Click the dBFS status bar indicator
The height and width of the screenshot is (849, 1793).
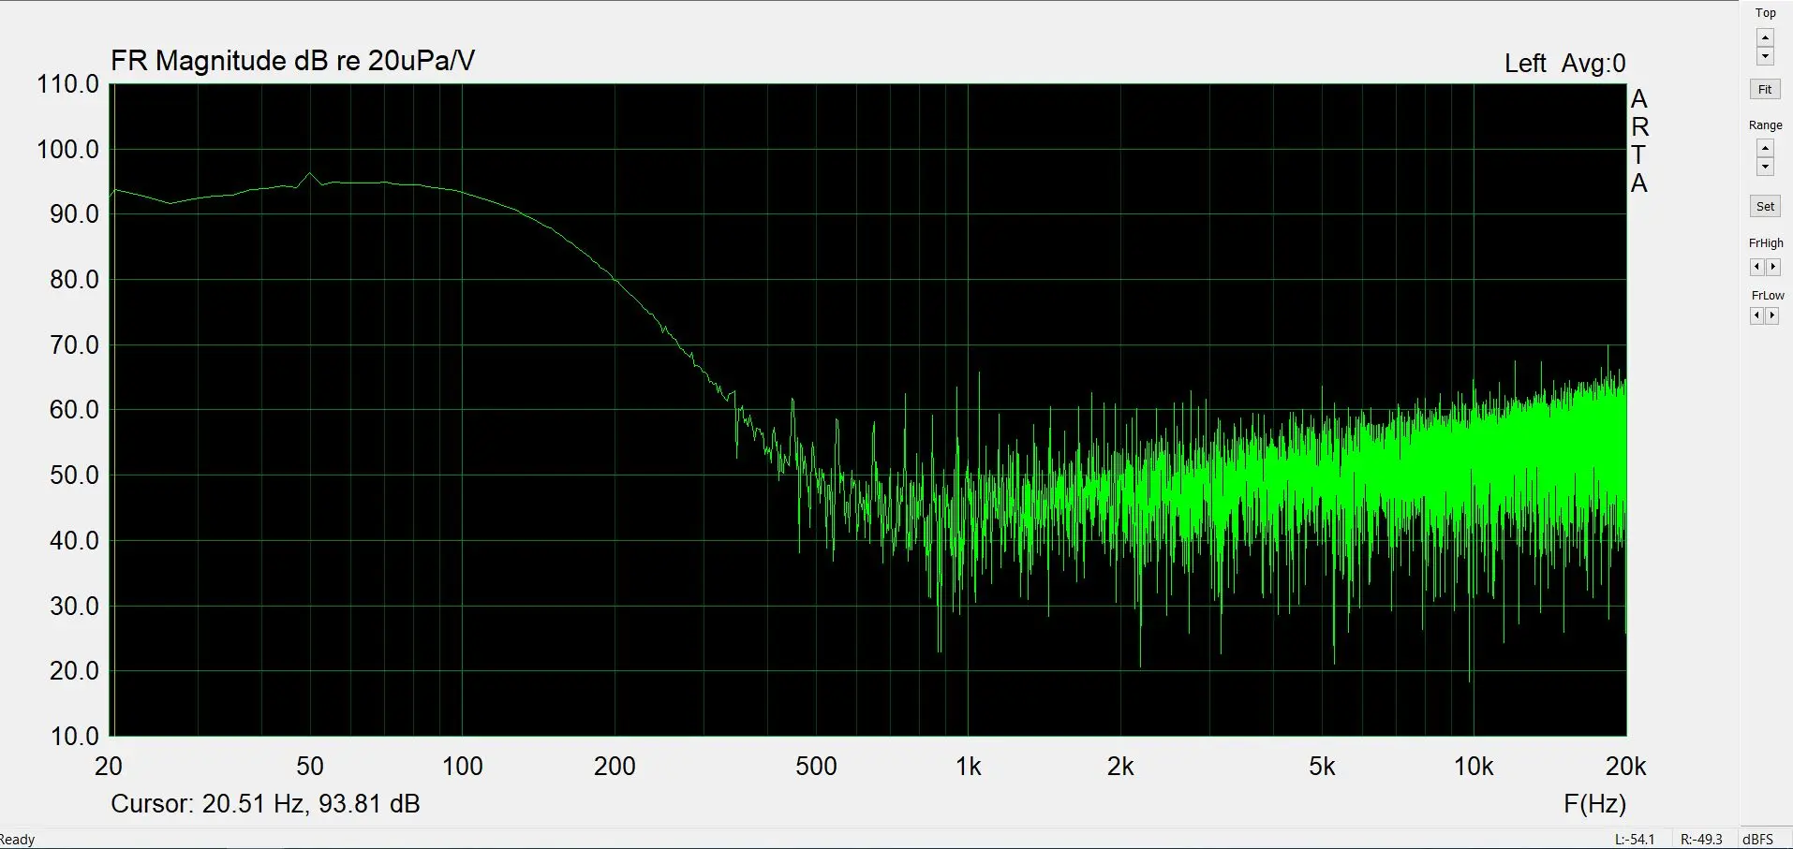click(1758, 840)
